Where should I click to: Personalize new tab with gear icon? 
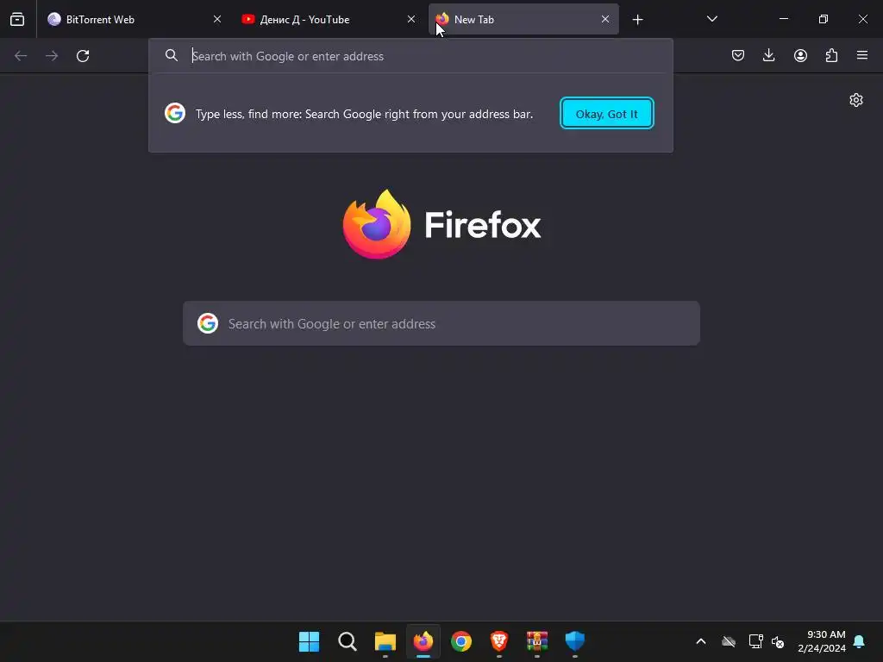click(856, 100)
